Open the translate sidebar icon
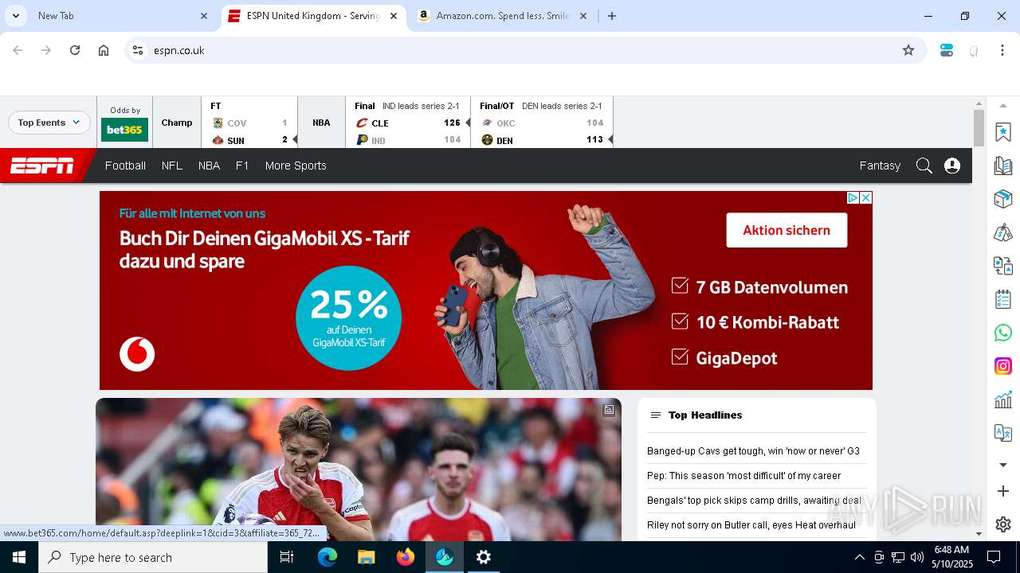The height and width of the screenshot is (573, 1020). tap(1003, 433)
